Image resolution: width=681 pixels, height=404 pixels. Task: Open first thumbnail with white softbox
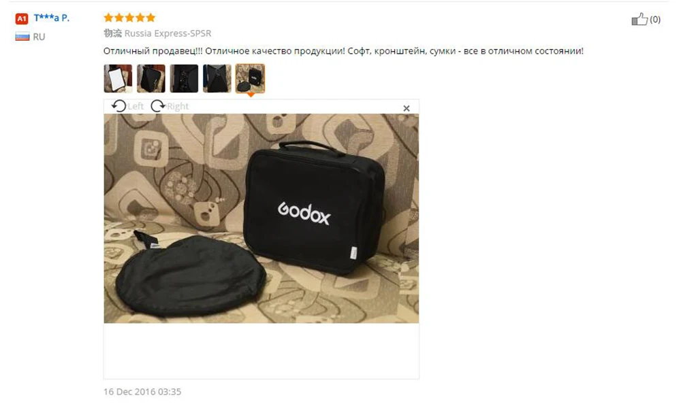(118, 78)
